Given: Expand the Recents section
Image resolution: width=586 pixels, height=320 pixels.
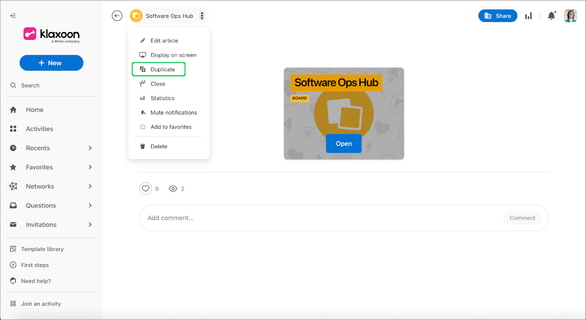Looking at the screenshot, I should [90, 148].
